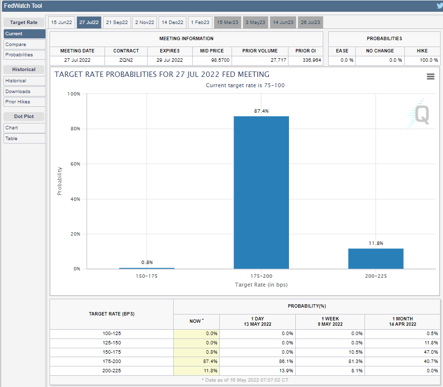Open the chart hamburger menu
Screen dimensions: 443x387
pos(430,76)
